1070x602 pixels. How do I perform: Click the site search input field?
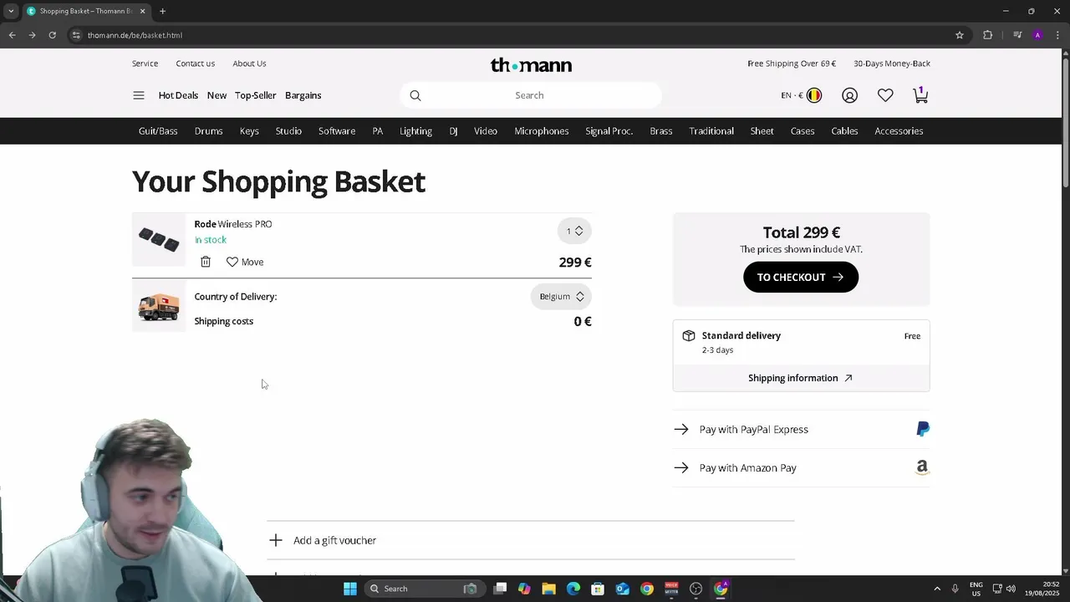click(531, 95)
